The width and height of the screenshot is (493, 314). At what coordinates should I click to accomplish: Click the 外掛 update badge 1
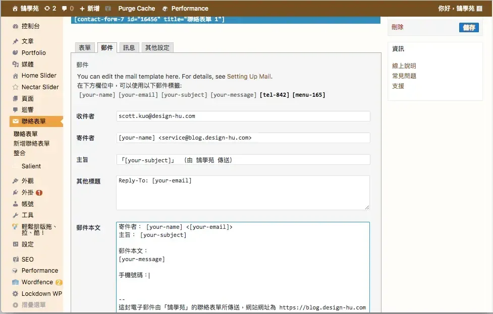39,193
